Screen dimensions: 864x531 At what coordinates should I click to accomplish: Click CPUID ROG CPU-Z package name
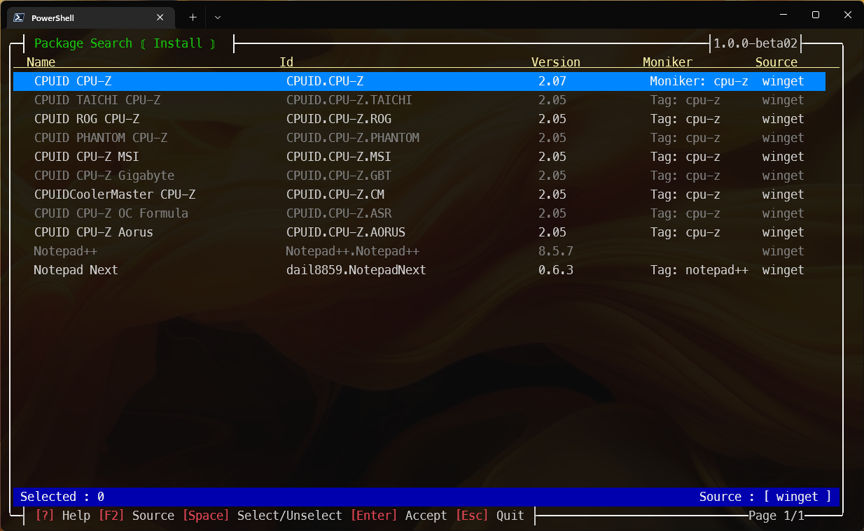click(x=87, y=119)
